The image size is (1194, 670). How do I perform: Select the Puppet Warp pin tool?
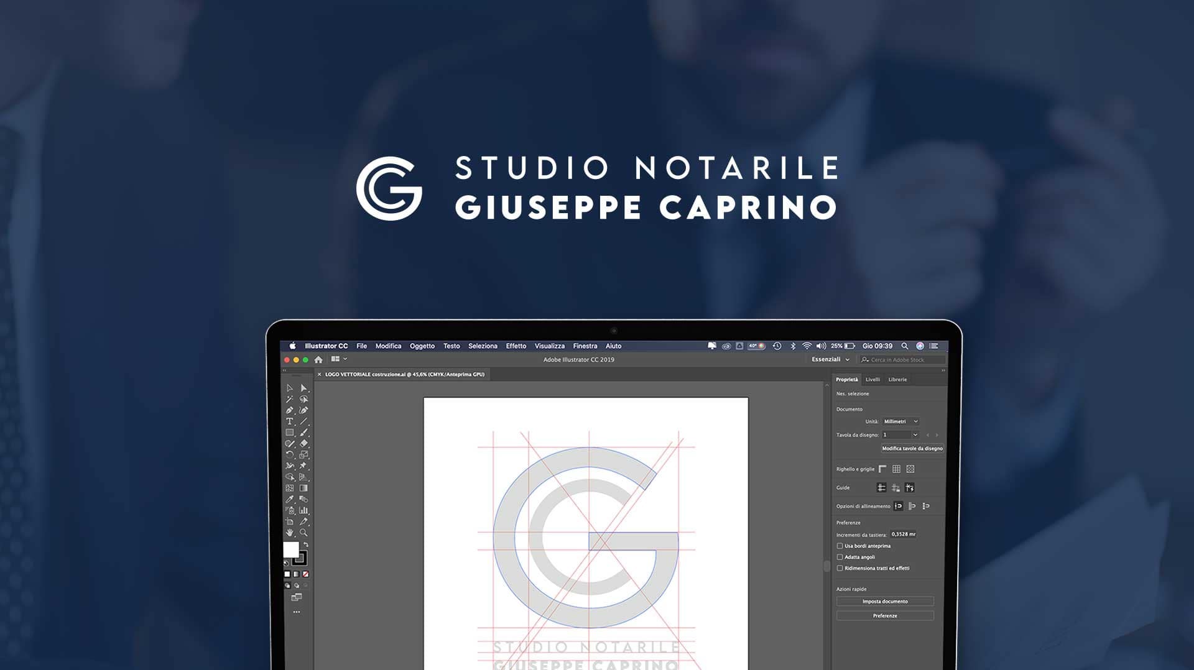(303, 466)
